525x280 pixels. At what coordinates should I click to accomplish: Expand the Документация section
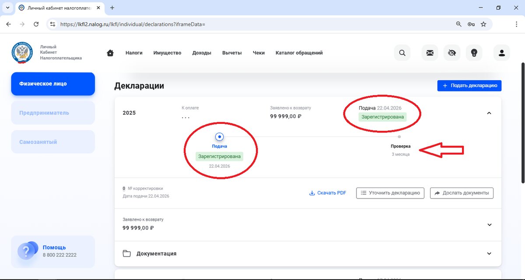pos(489,253)
